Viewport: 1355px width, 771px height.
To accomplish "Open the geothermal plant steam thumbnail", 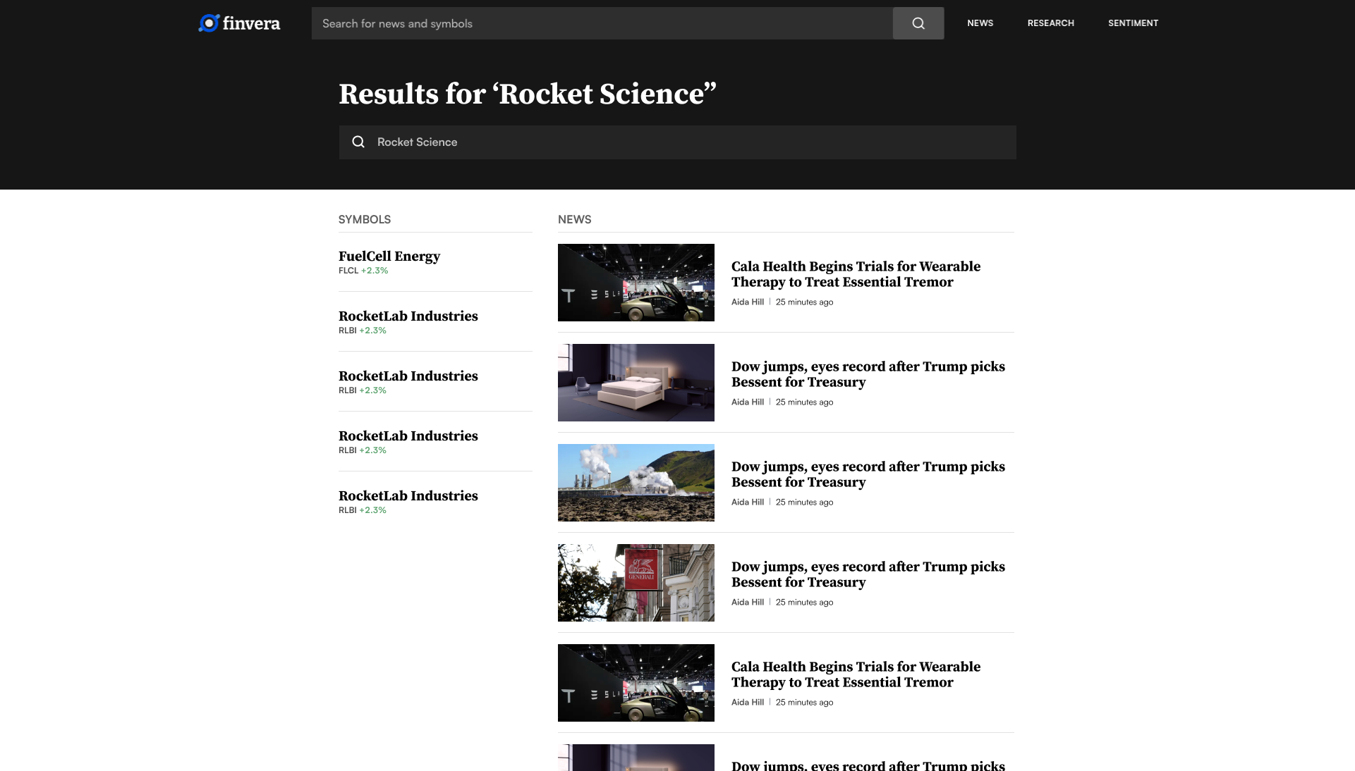I will 636,483.
